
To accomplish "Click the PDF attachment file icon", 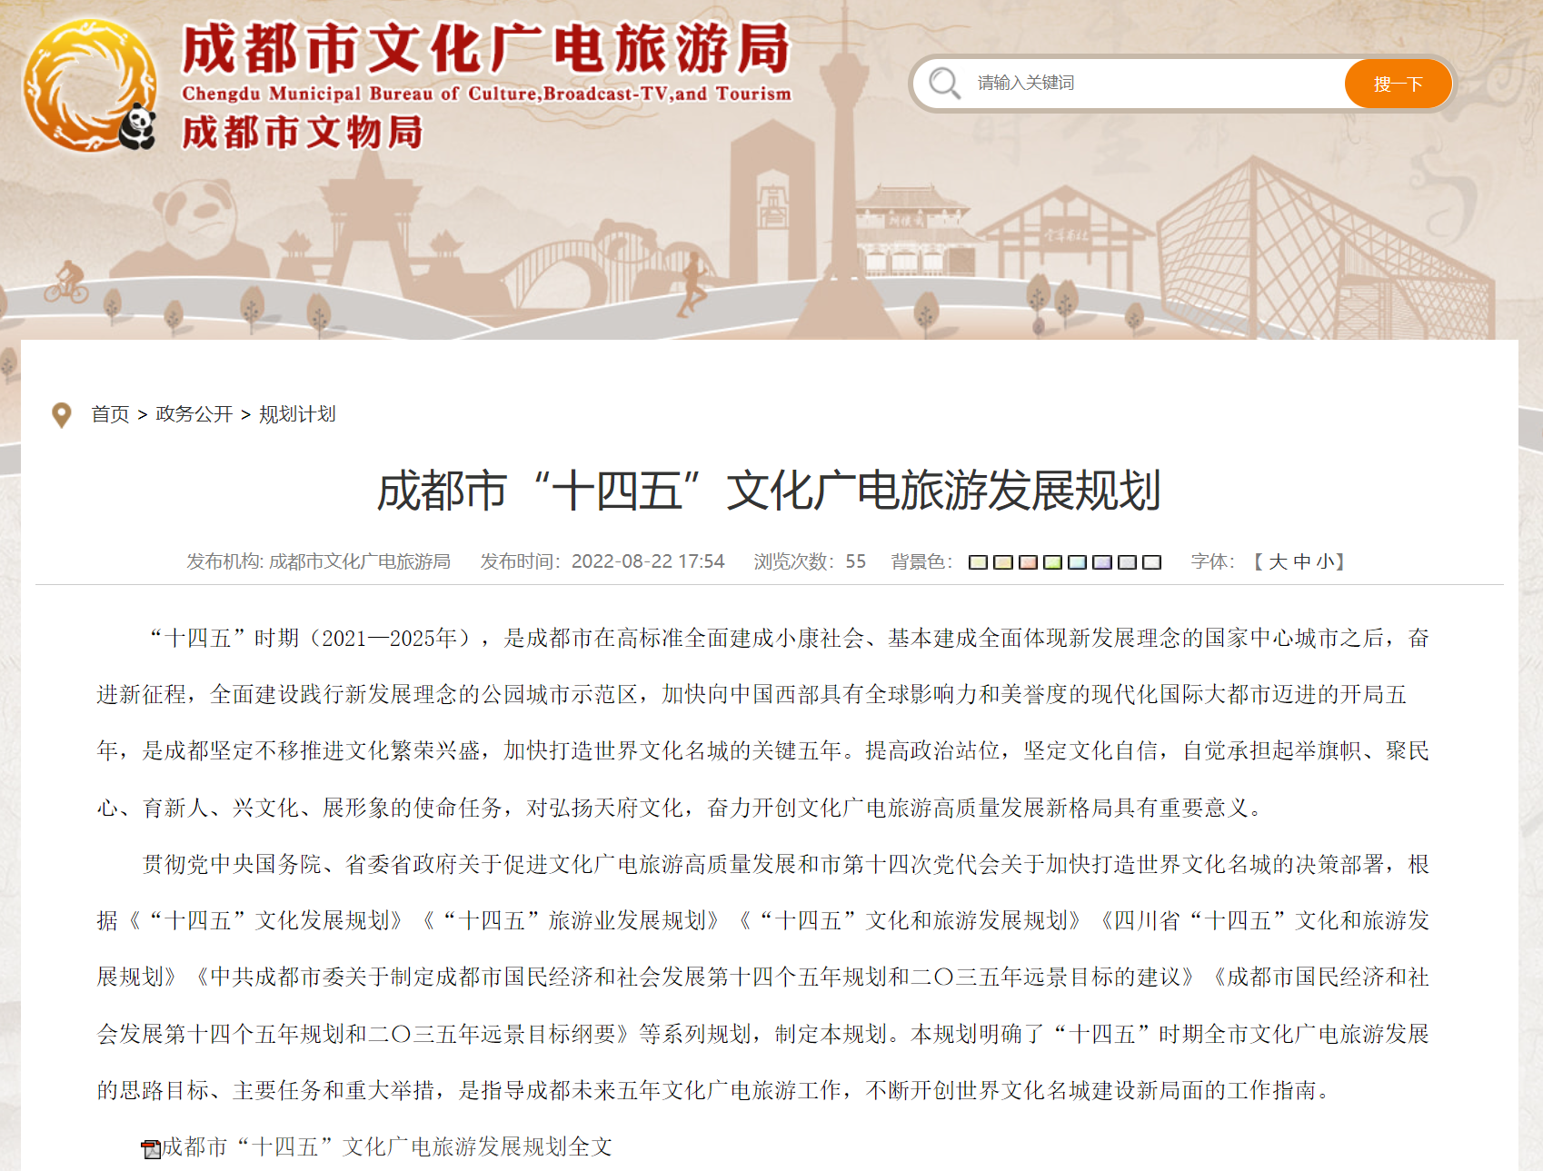I will pos(151,1149).
